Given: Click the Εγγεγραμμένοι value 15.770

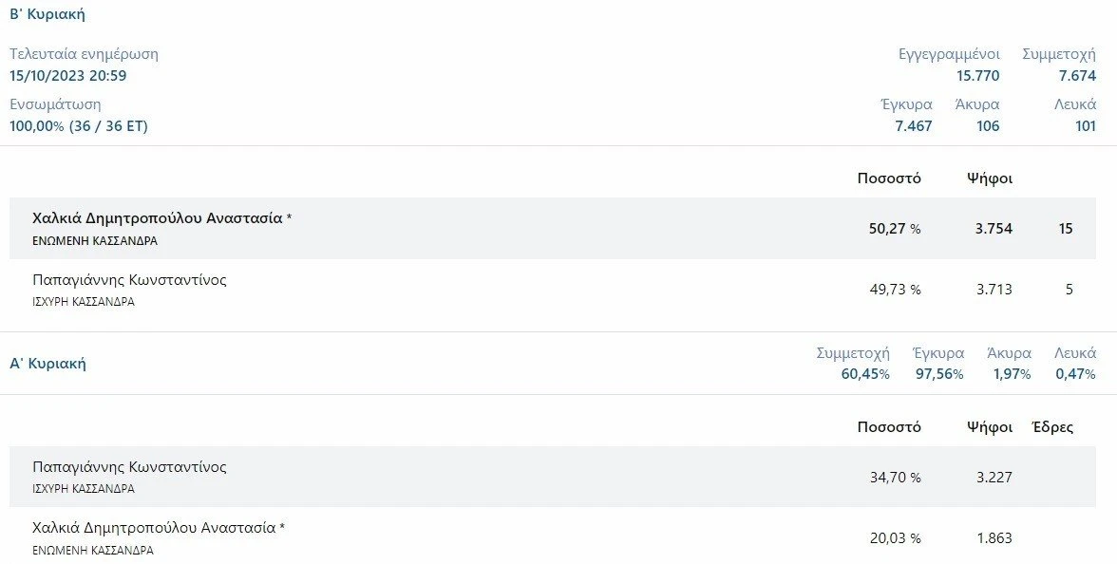Looking at the screenshot, I should click(x=977, y=76).
